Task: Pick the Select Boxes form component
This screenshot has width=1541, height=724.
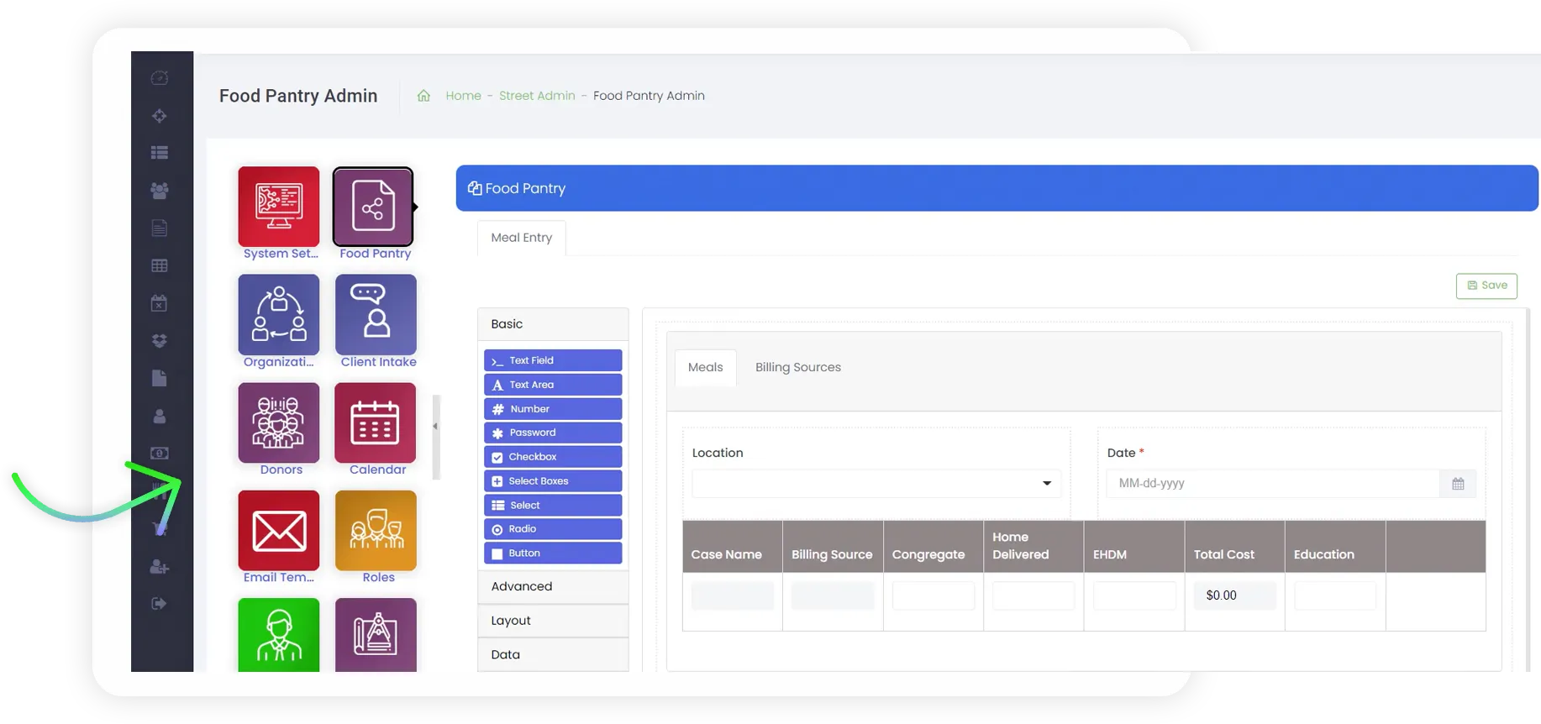Action: click(x=553, y=481)
